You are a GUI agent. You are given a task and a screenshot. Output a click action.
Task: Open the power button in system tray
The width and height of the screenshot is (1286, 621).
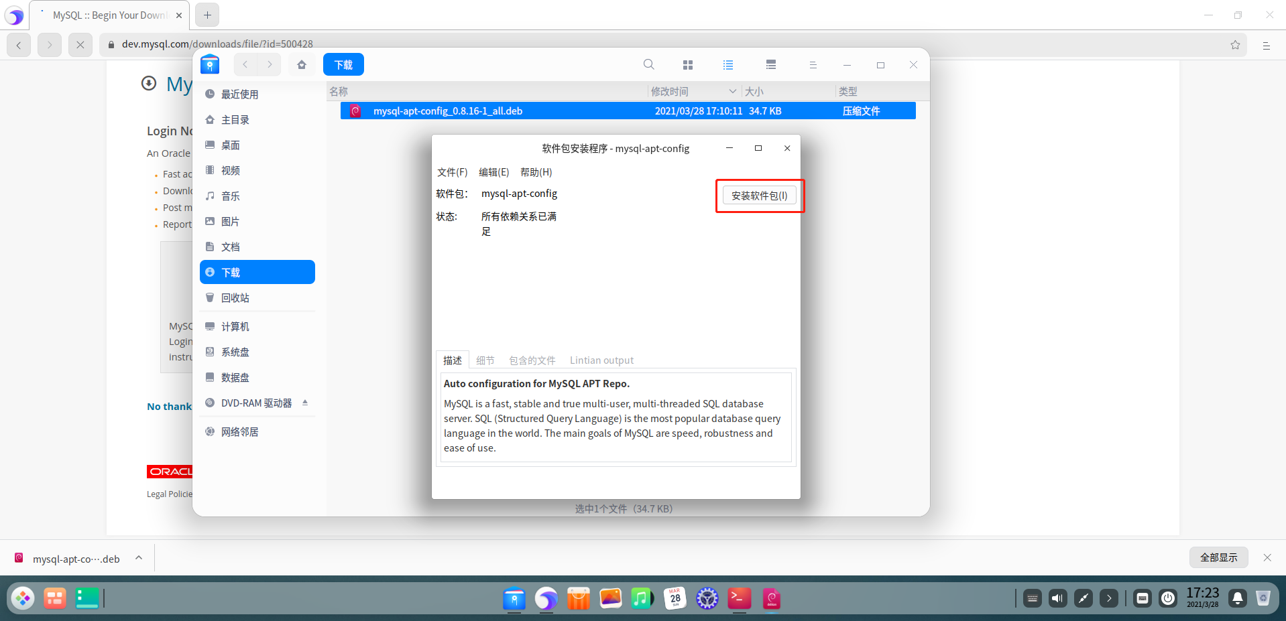click(x=1168, y=598)
